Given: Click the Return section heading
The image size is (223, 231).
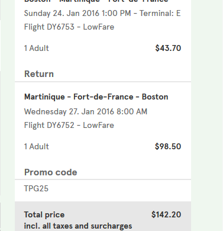Looking at the screenshot, I should pyautogui.click(x=39, y=74).
